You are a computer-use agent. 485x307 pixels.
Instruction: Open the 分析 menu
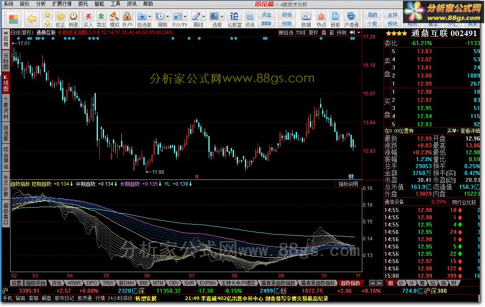(x=41, y=4)
